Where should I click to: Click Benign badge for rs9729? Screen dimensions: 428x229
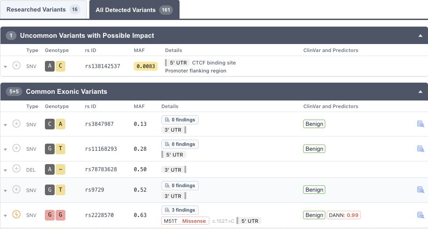tap(314, 190)
